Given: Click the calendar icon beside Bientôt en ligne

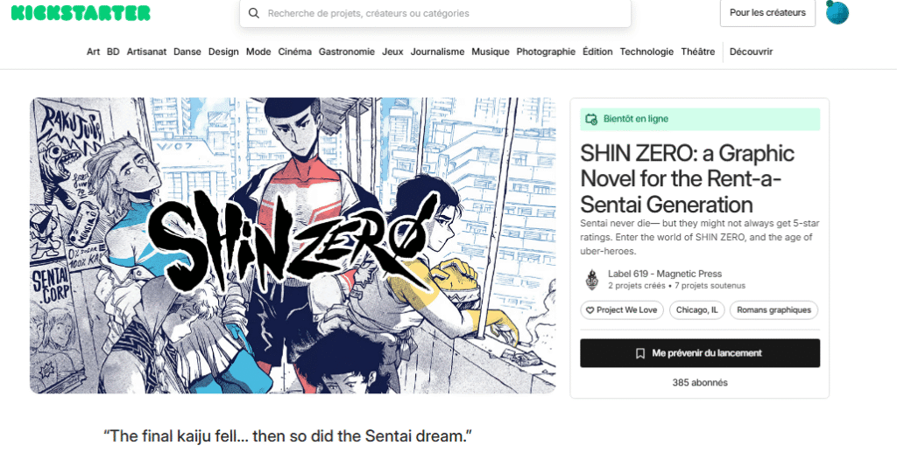Looking at the screenshot, I should pos(591,119).
